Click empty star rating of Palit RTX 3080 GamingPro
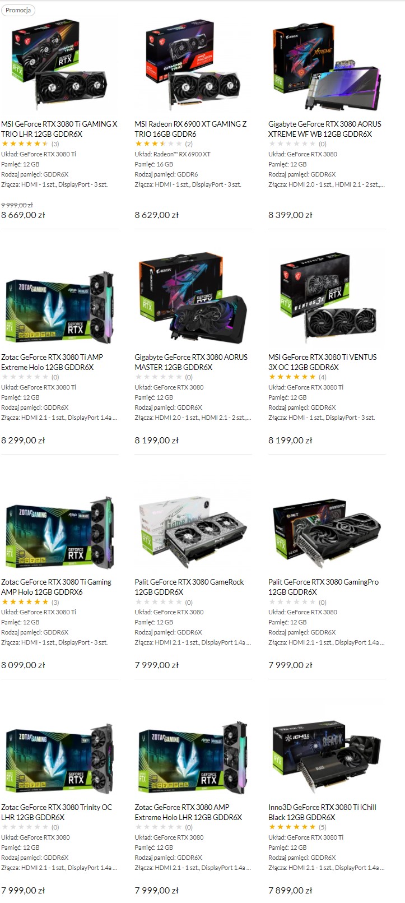Image resolution: width=405 pixels, height=903 pixels. click(x=292, y=602)
